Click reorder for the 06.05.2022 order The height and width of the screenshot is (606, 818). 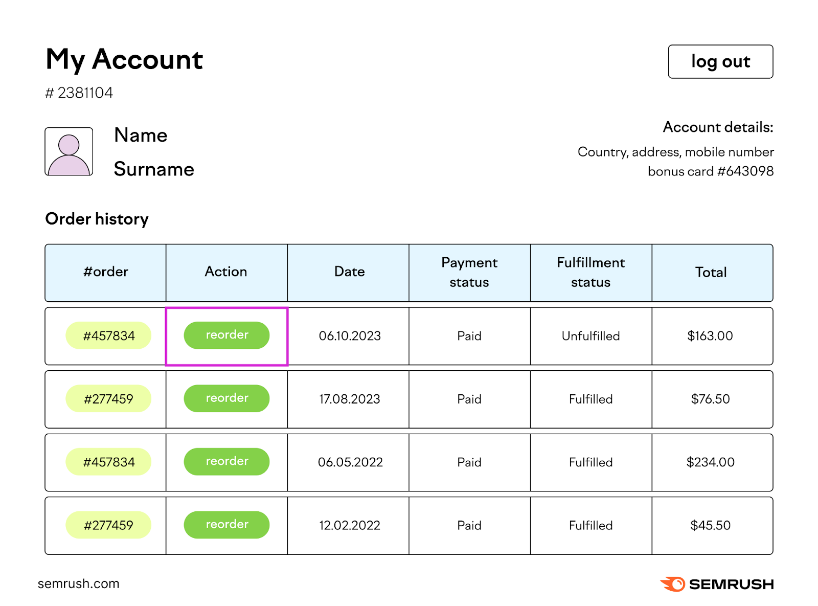pyautogui.click(x=226, y=461)
